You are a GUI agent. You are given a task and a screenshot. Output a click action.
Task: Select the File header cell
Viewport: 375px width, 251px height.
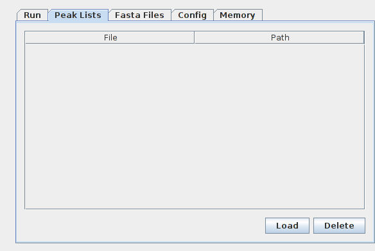coord(110,37)
